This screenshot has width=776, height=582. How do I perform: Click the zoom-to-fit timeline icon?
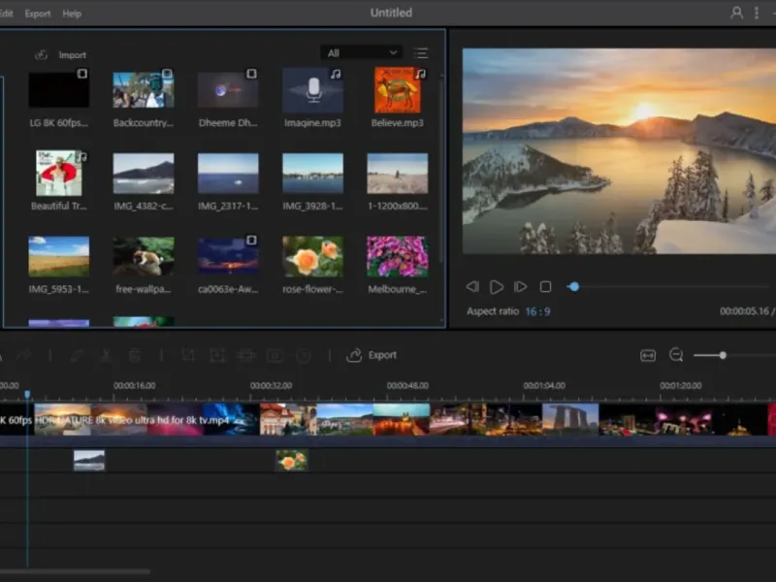pyautogui.click(x=648, y=356)
